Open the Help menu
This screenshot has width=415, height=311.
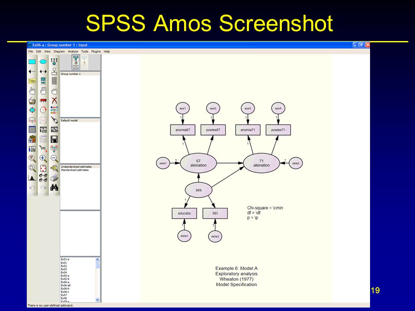[107, 51]
